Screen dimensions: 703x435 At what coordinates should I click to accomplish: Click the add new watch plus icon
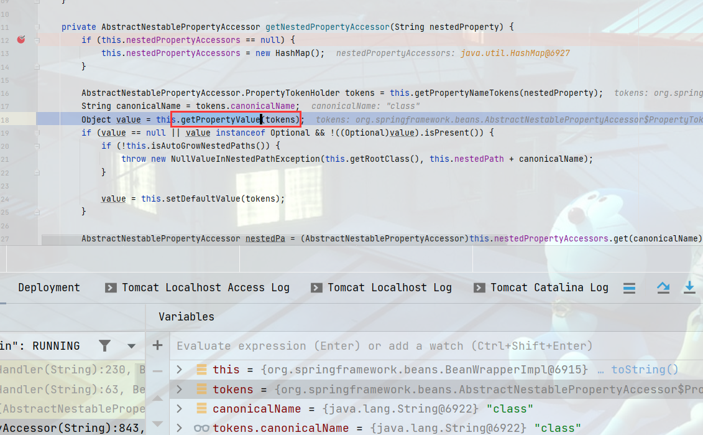click(x=158, y=345)
